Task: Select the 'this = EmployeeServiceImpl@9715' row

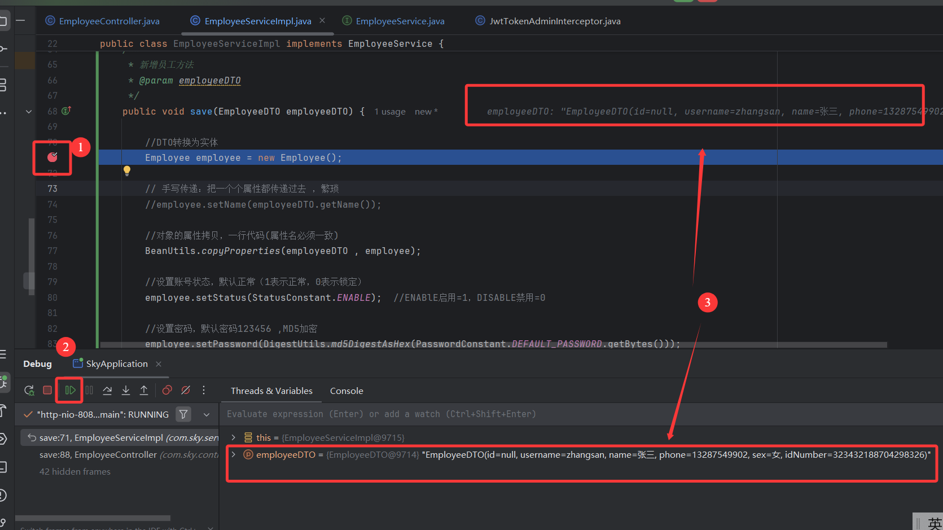Action: pyautogui.click(x=581, y=437)
